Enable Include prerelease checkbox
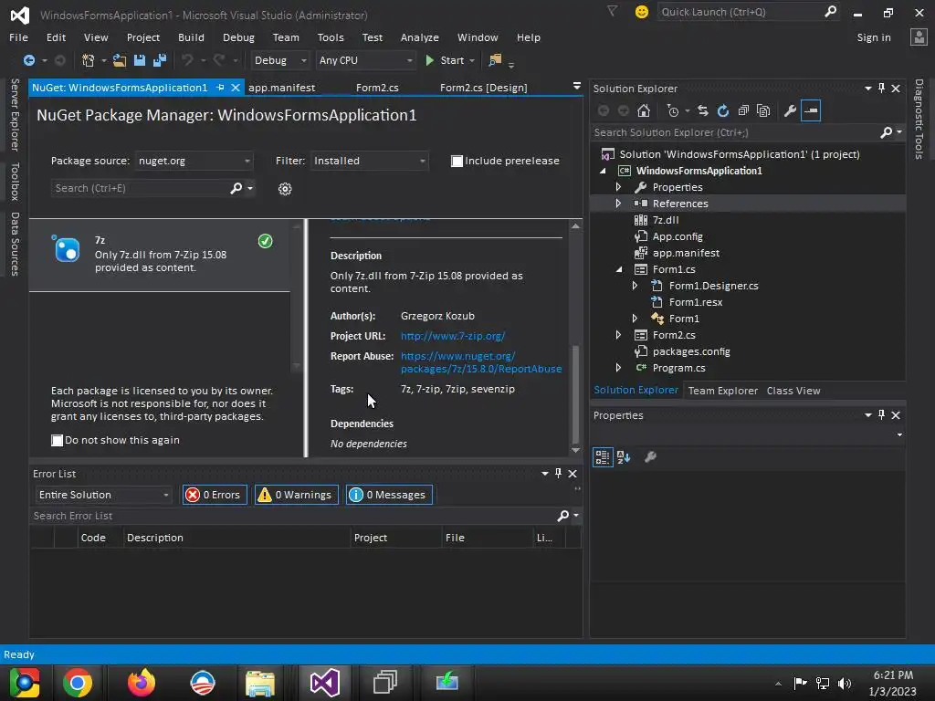The width and height of the screenshot is (935, 701). tap(457, 161)
